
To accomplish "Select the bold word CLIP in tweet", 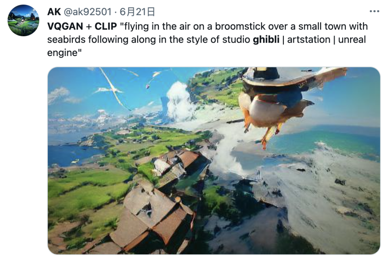I will tap(106, 26).
